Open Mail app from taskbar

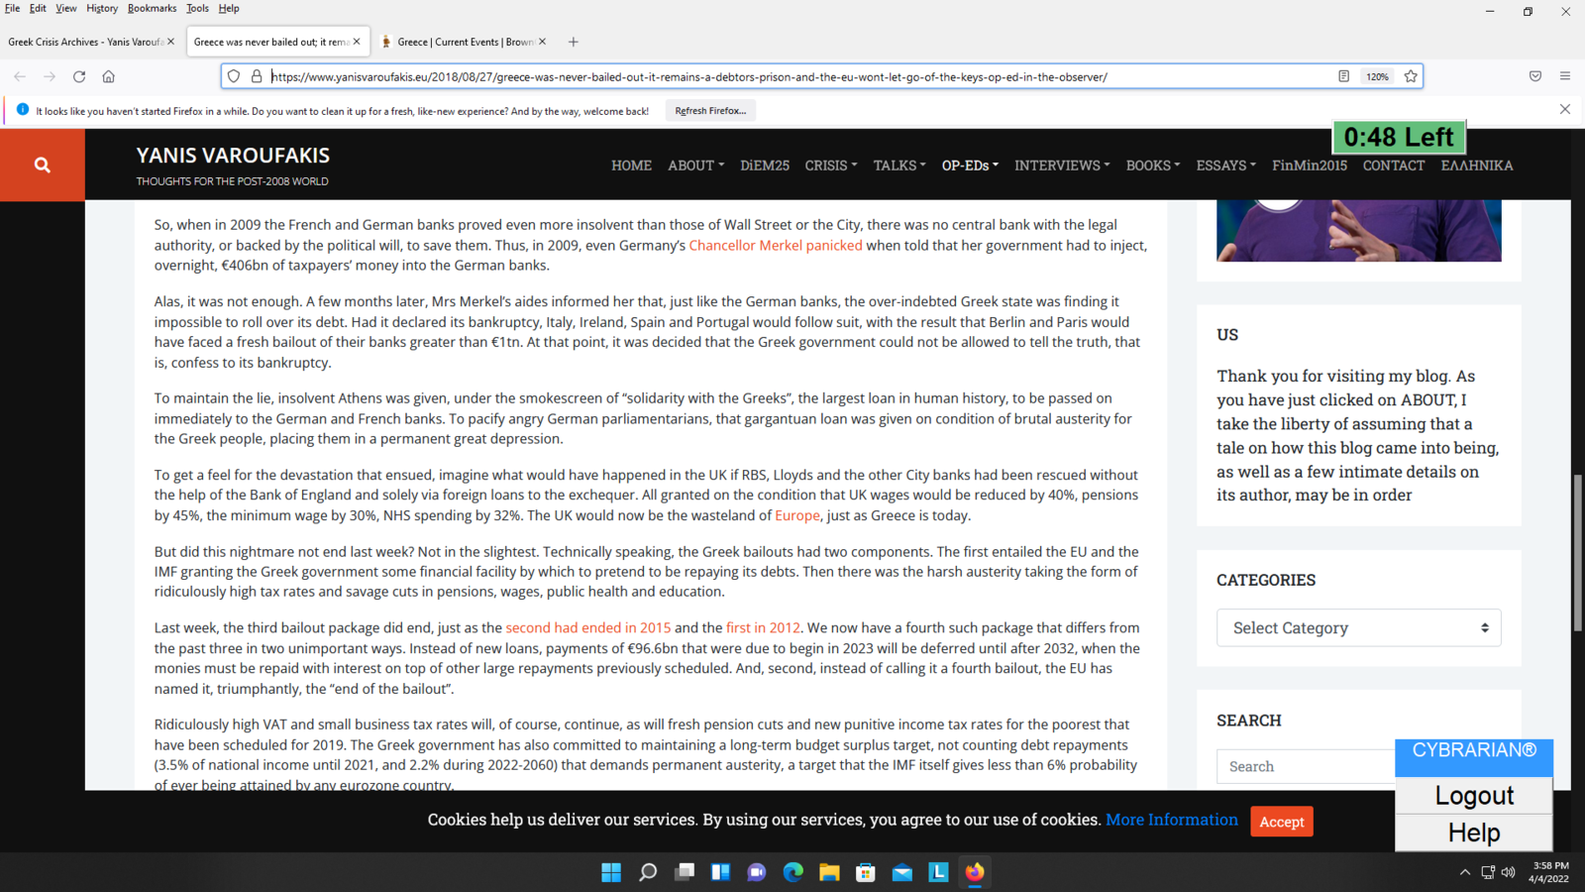pyautogui.click(x=902, y=872)
